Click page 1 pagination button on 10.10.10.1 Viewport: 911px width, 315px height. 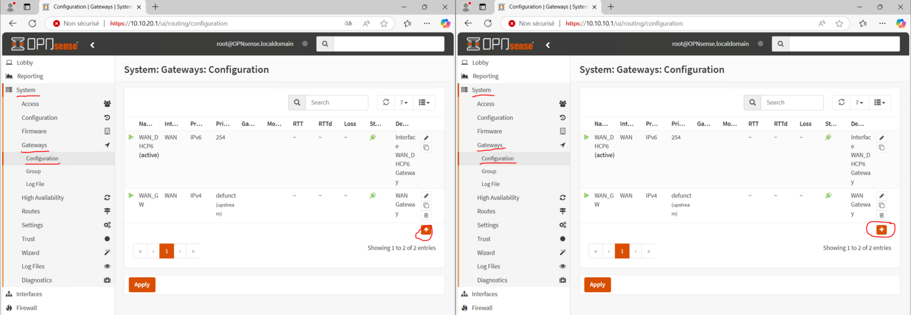622,251
